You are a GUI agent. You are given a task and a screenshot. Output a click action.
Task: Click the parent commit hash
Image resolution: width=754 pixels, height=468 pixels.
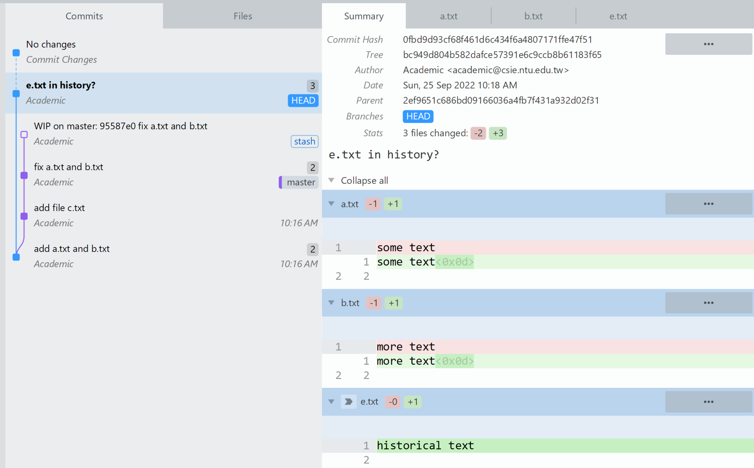[x=500, y=101]
